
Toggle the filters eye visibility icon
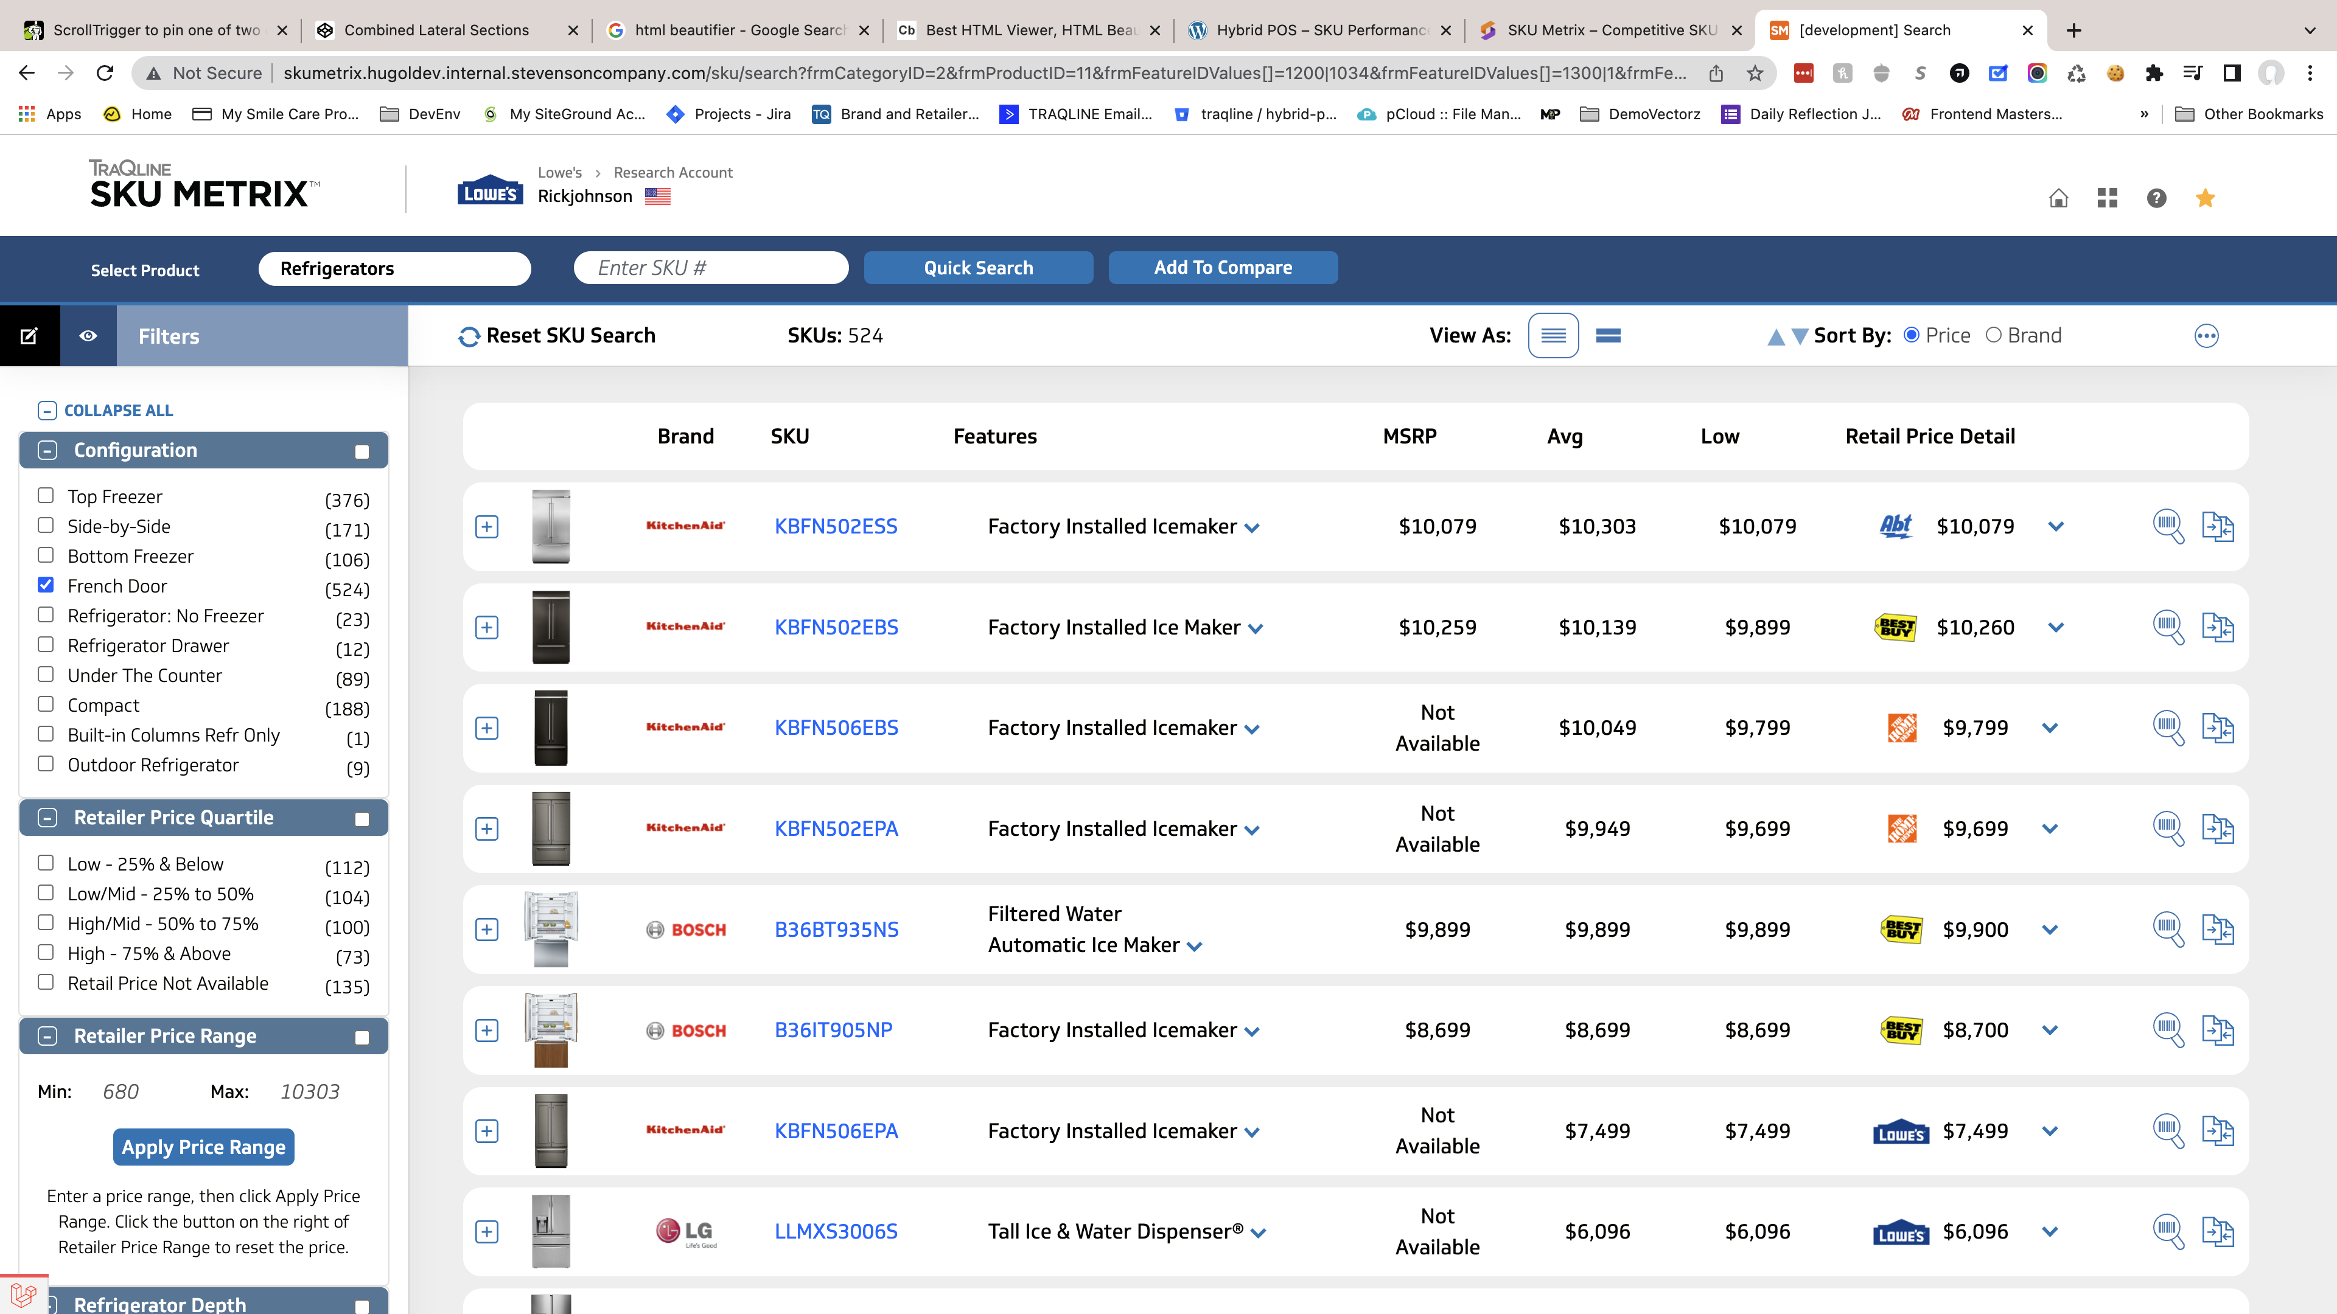pos(88,336)
